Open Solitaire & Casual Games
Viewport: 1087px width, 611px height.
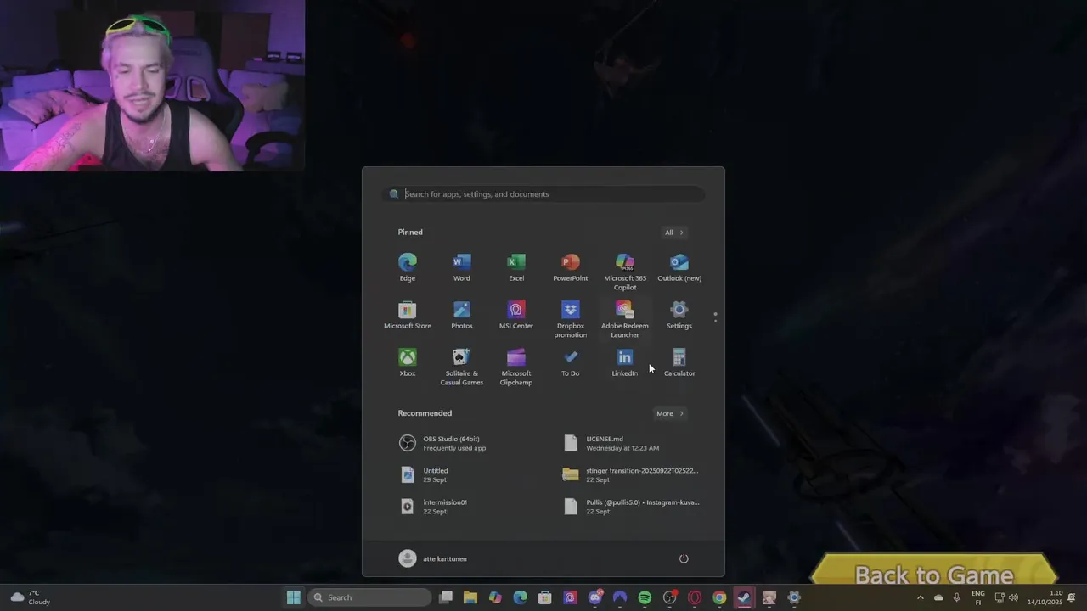[x=462, y=367]
